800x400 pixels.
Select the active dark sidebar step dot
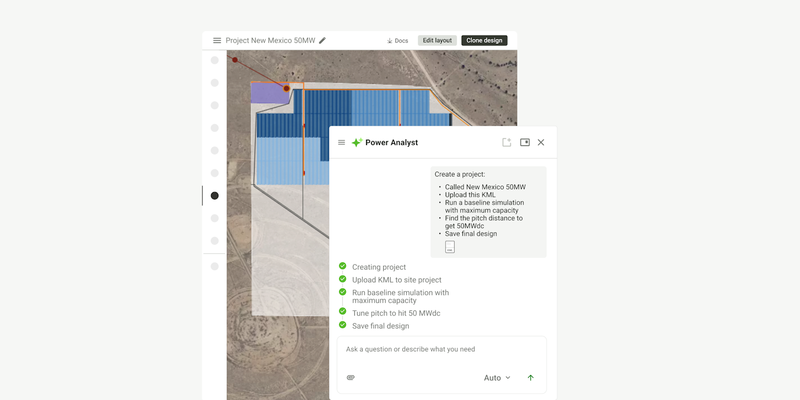pyautogui.click(x=214, y=196)
